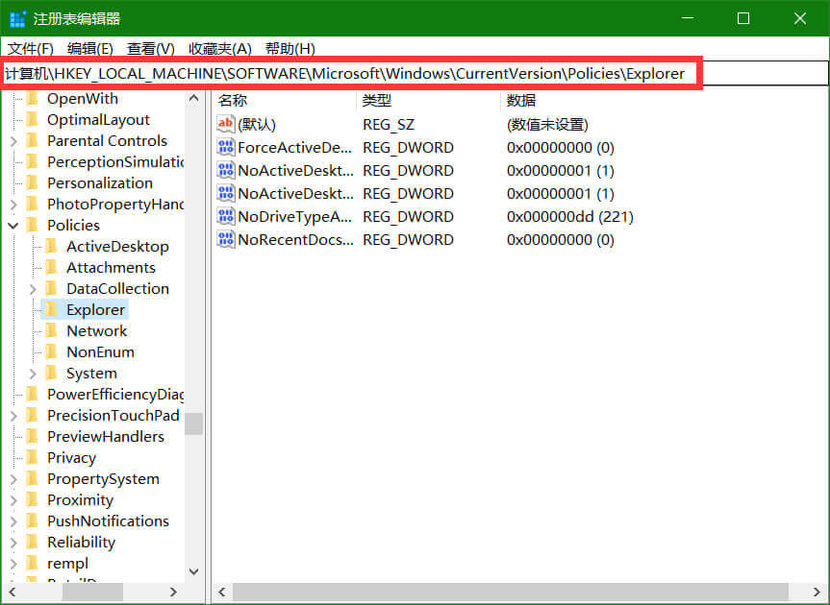The image size is (830, 605).
Task: Select the NoRecentDocsHistory DWORD value icon
Action: (x=226, y=240)
